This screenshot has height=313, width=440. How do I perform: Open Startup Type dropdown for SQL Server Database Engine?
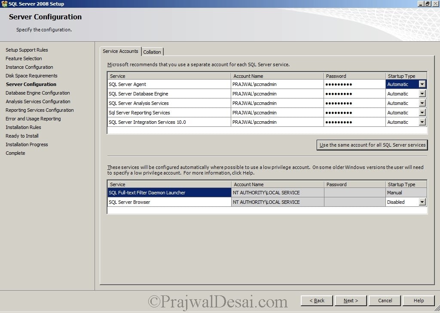(x=422, y=93)
